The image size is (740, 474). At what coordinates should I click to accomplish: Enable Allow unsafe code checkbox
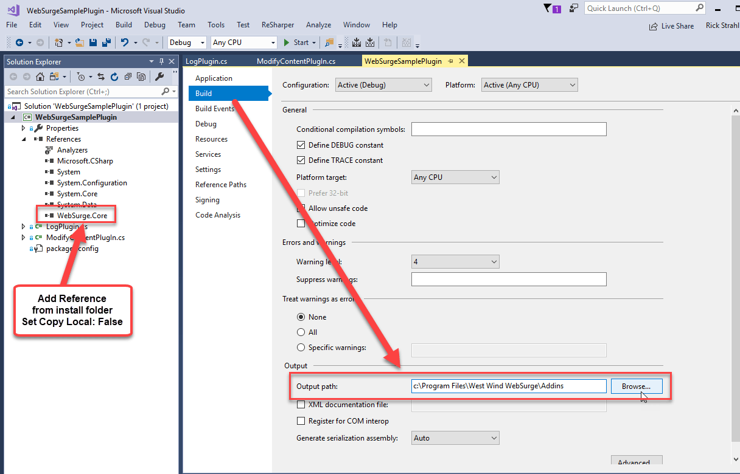click(301, 208)
